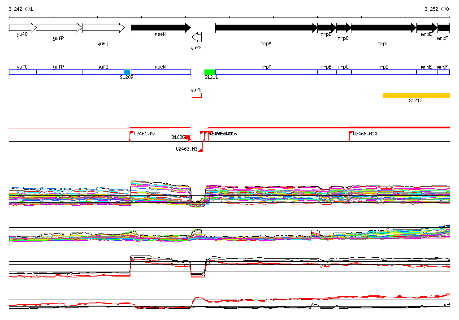The height and width of the screenshot is (320, 459).
Task: Click the D1636 red square marker
Action: click(188, 138)
